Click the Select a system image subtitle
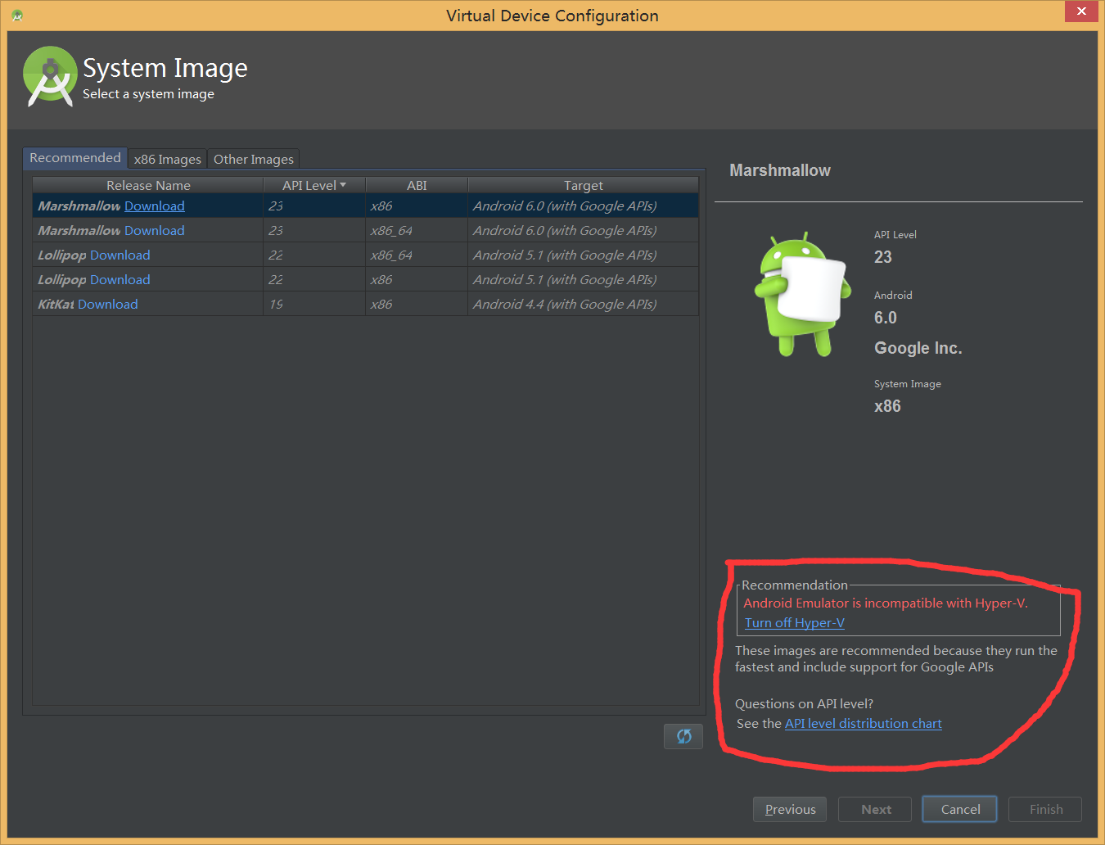 pos(148,94)
